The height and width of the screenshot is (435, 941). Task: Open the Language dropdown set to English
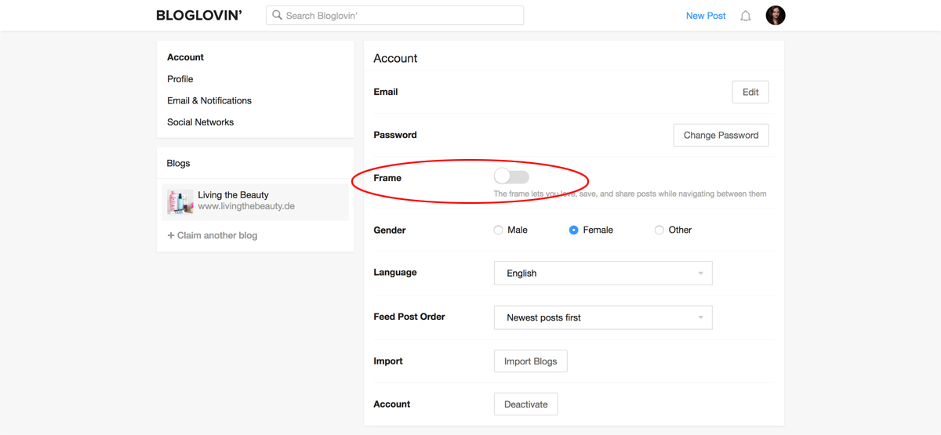603,273
